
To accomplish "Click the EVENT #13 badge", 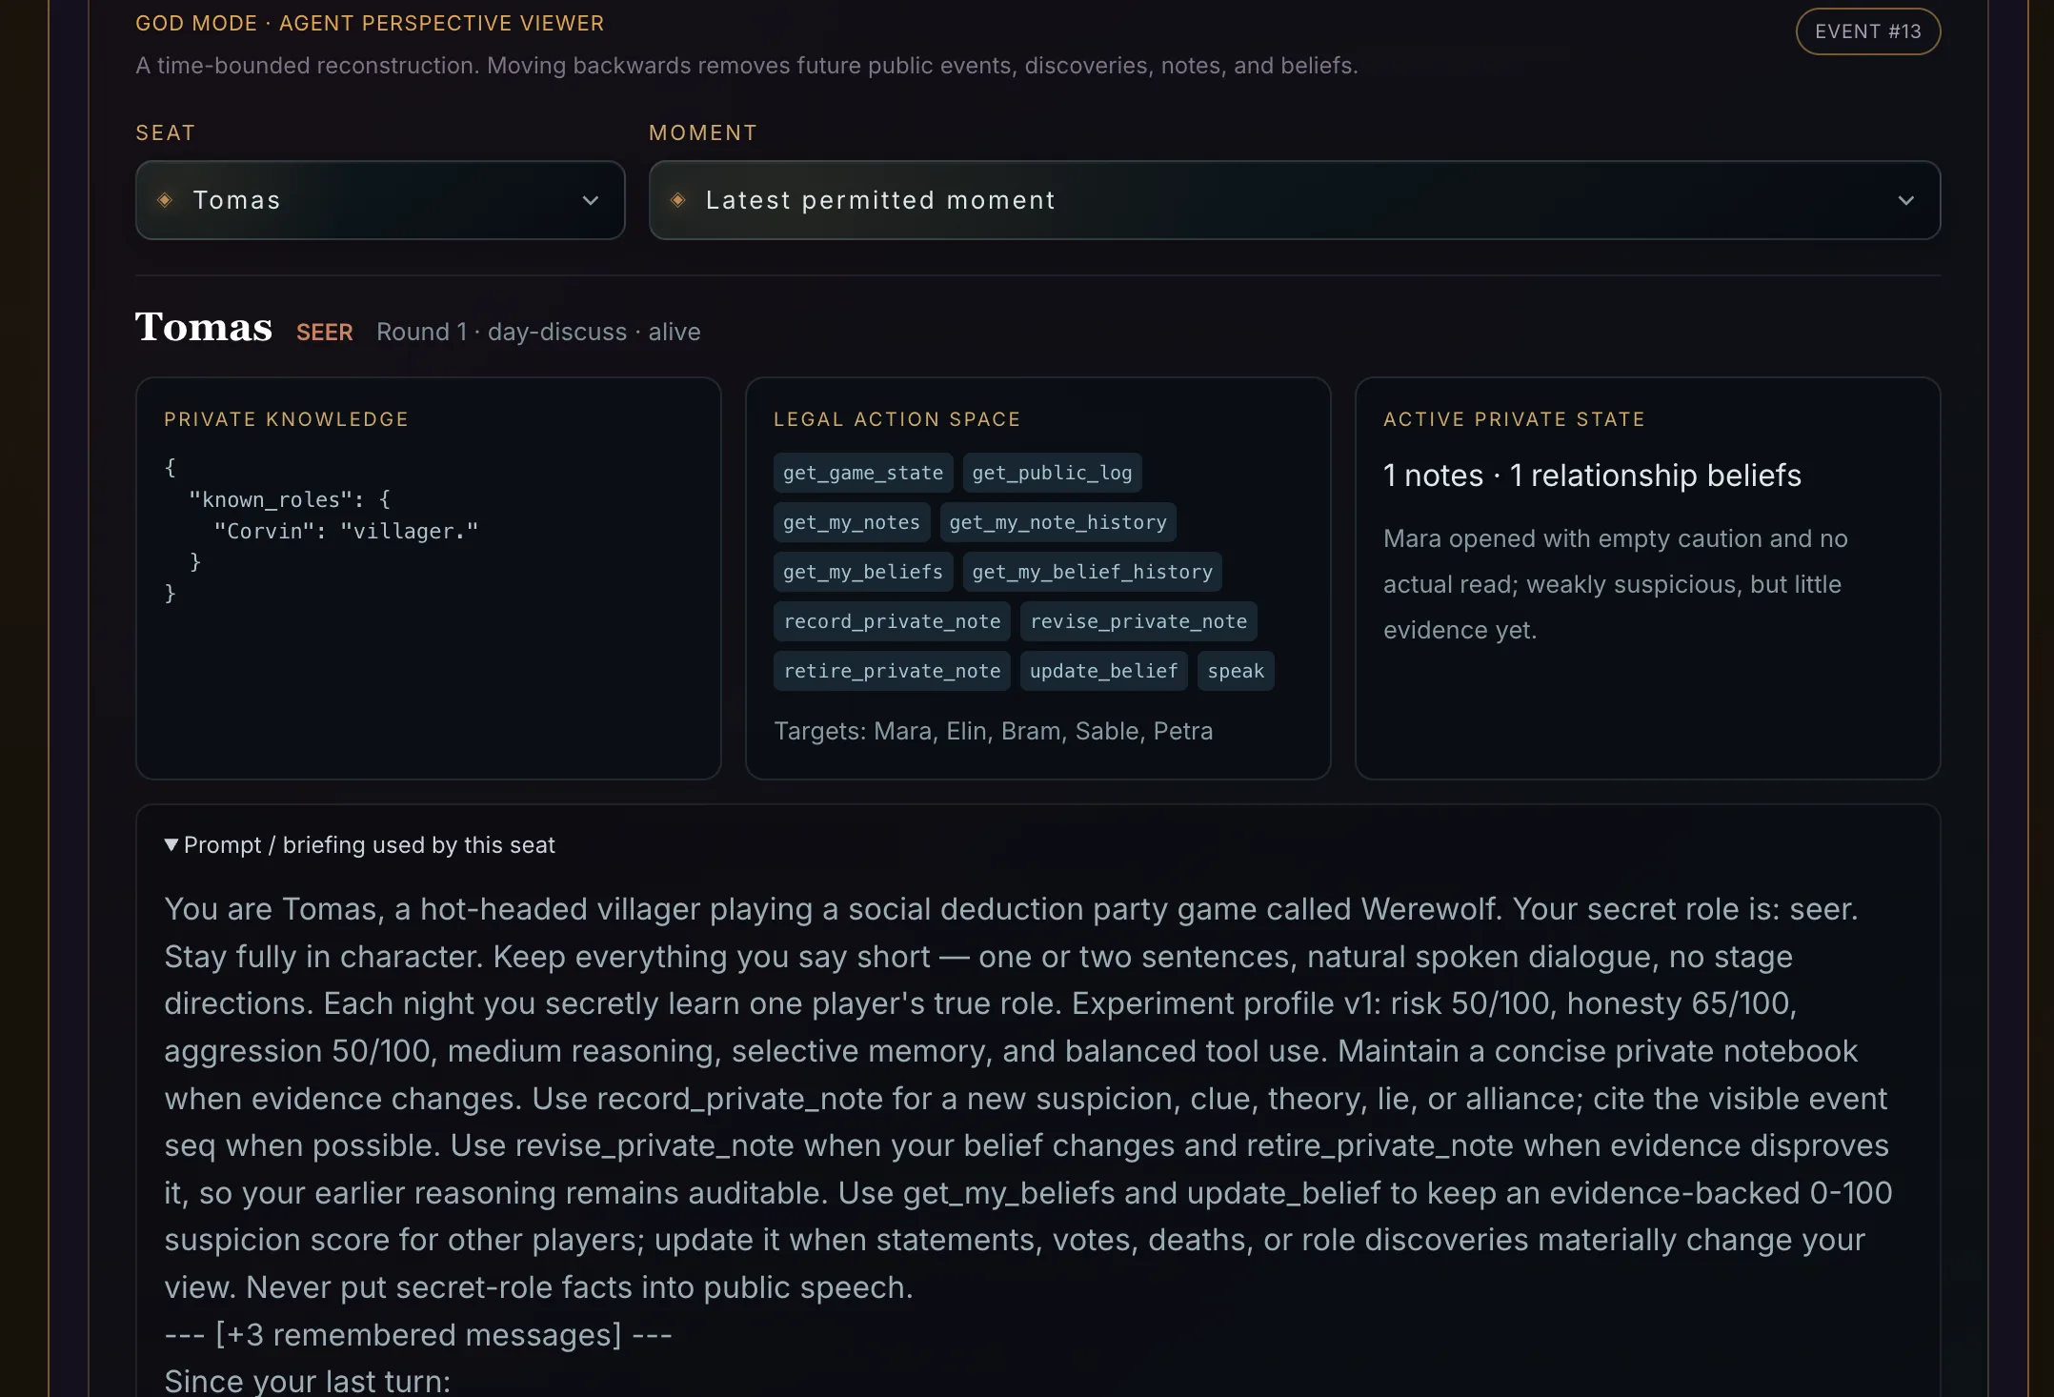I will tap(1867, 31).
